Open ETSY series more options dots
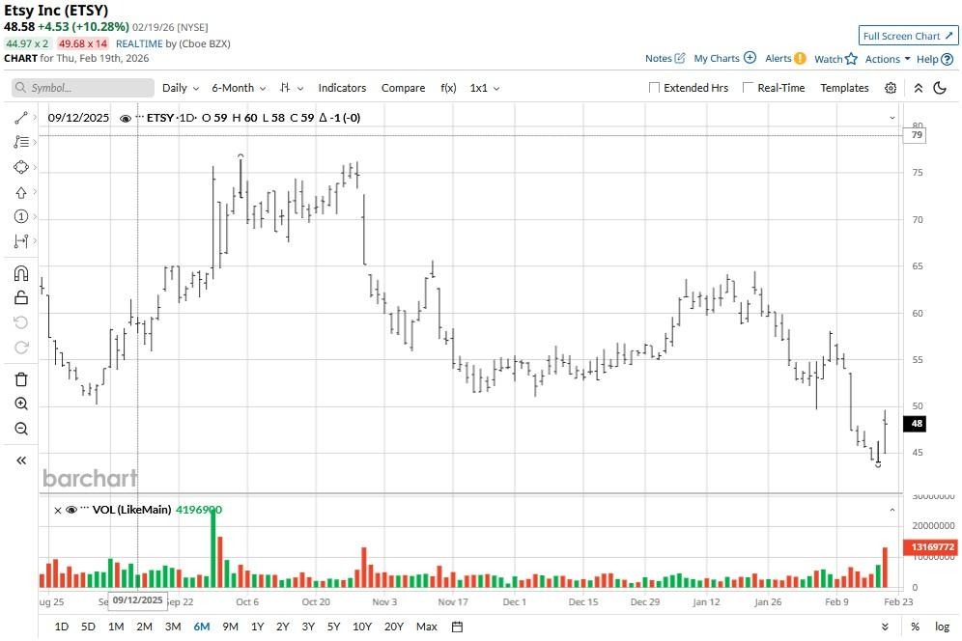This screenshot has height=641, width=962. [x=139, y=117]
